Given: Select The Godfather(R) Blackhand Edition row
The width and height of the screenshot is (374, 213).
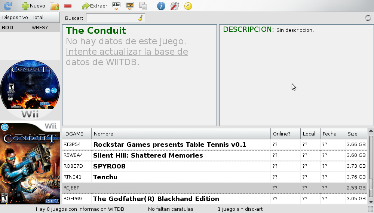Looking at the screenshot, I should (x=215, y=199).
